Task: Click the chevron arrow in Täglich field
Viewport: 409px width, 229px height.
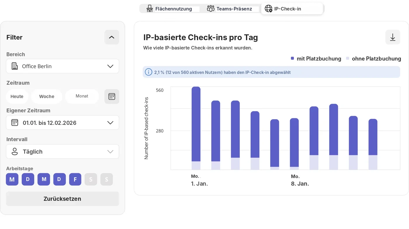Action: pyautogui.click(x=110, y=152)
